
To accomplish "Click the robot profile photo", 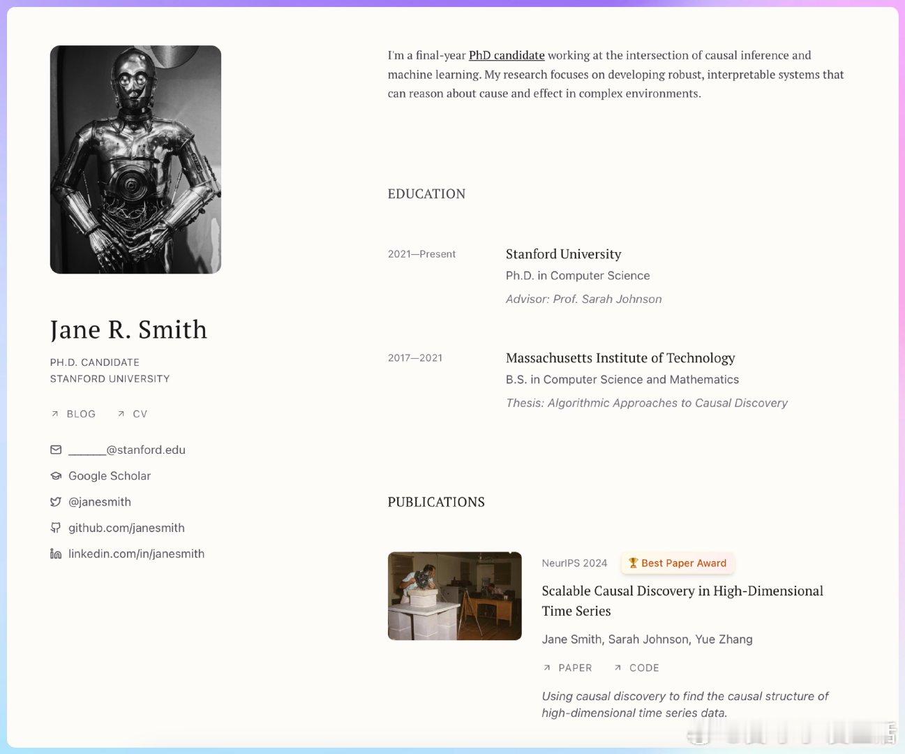I will coord(135,159).
